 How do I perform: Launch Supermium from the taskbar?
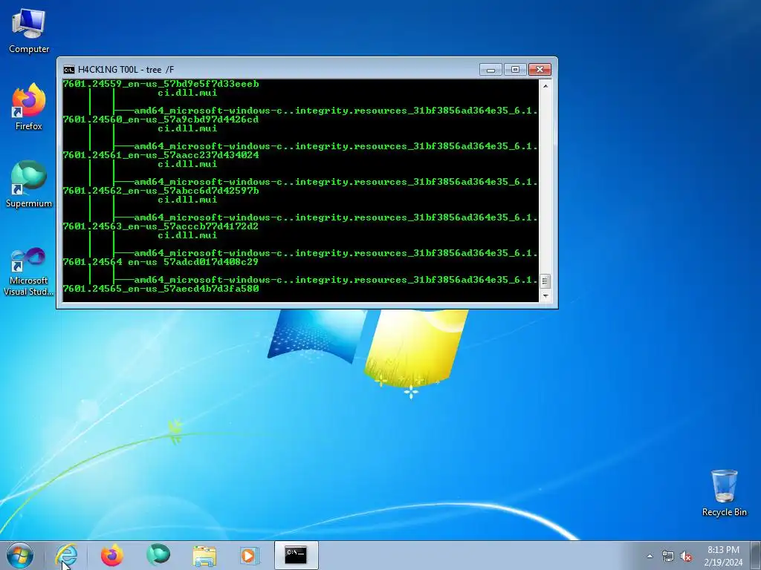click(158, 555)
